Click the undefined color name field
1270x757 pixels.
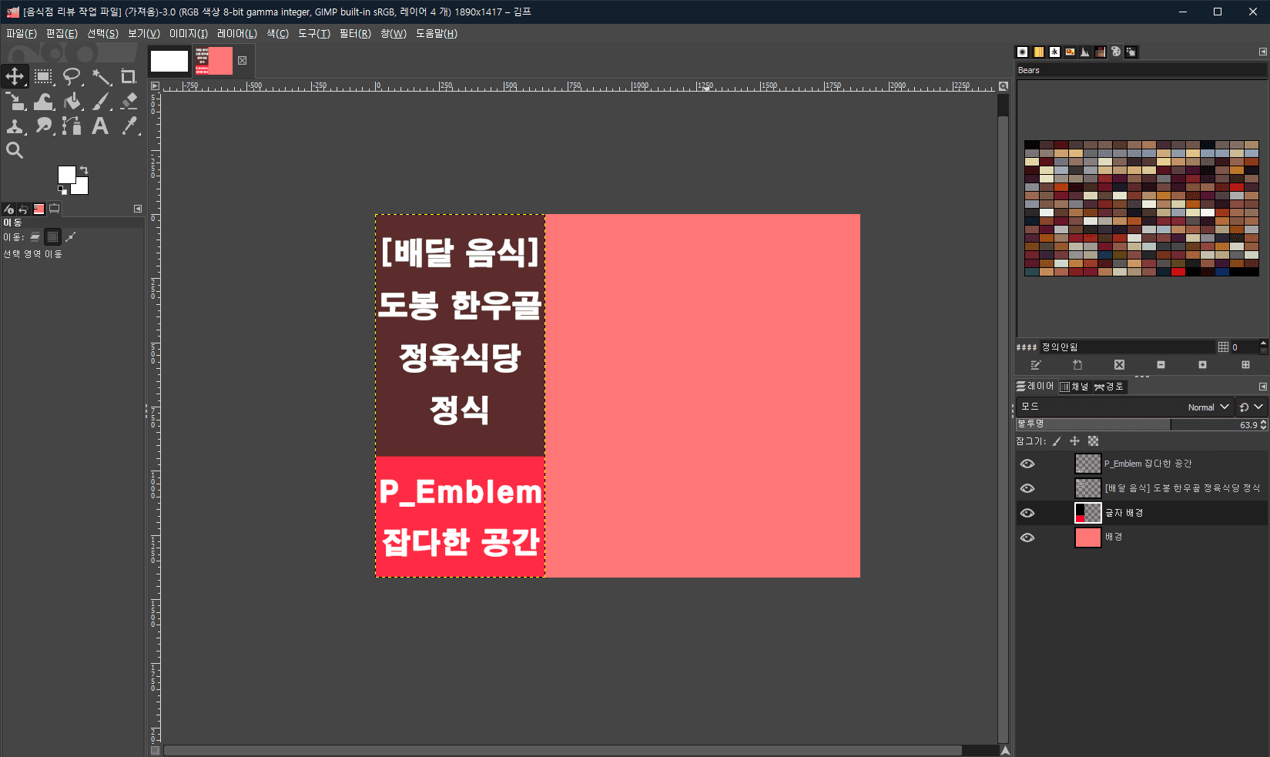[1127, 347]
